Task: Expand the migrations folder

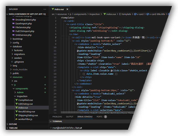Action: tap(12, 54)
